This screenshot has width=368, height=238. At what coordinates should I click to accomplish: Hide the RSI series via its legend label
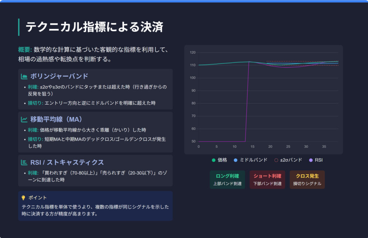pos(318,160)
